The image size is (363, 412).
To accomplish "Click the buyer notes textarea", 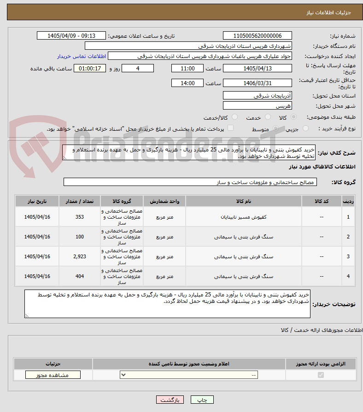I will point(167,304).
